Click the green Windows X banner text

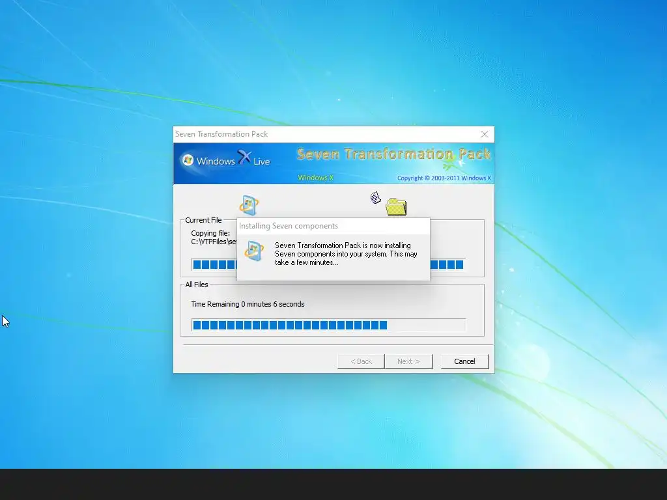tap(316, 178)
